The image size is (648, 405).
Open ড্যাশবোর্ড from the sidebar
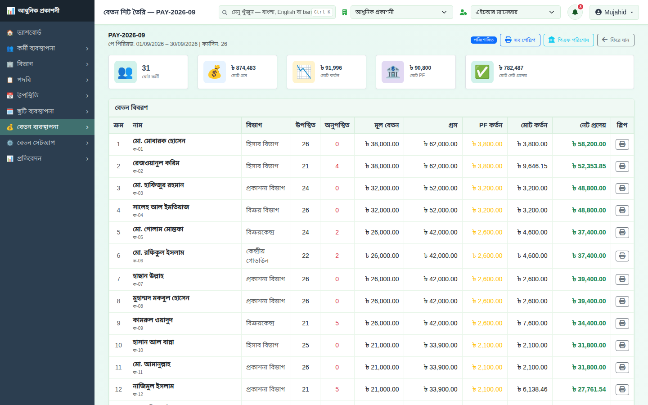pos(47,32)
